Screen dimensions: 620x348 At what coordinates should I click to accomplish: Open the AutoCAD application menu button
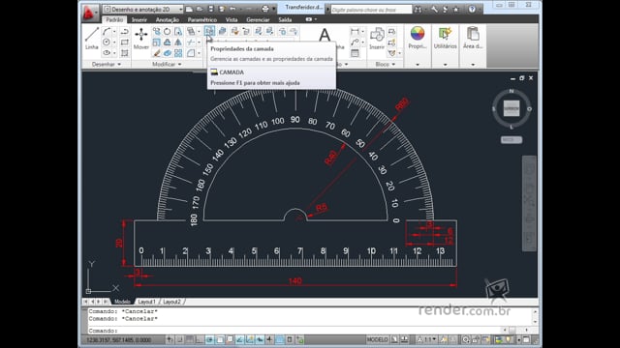click(89, 13)
